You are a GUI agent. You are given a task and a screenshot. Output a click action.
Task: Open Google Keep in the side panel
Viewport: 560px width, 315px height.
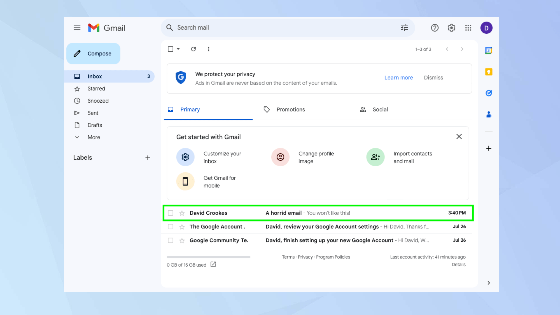489,72
